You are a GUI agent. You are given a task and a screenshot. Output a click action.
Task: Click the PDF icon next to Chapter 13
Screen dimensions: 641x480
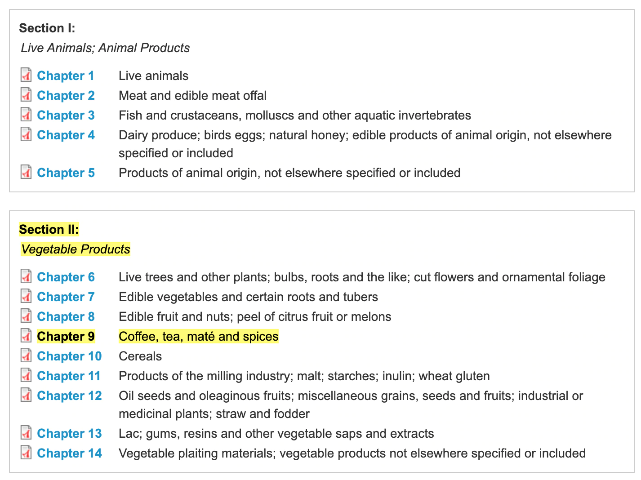tap(26, 433)
